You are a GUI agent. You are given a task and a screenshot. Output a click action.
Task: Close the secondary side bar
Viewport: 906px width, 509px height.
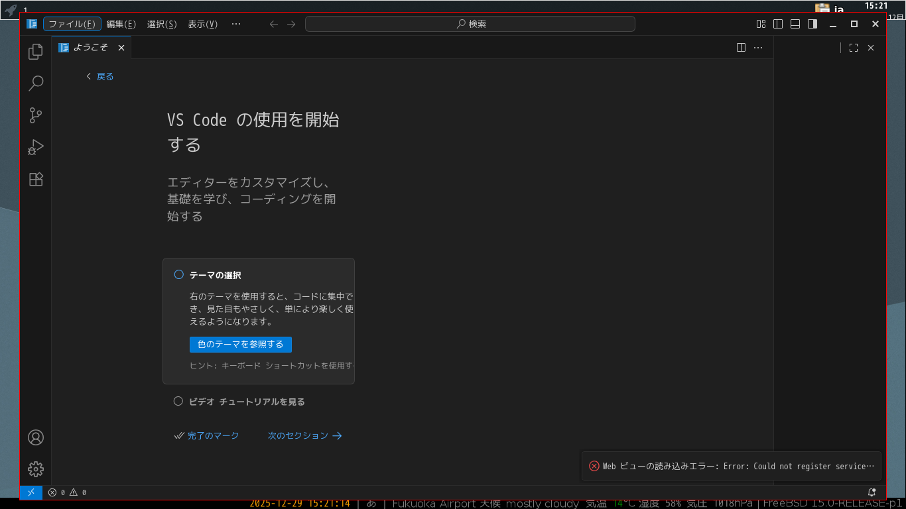[x=871, y=48]
